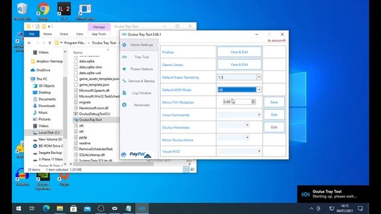Viewport: 381px width, 214px height.
Task: Select Seagate Backup drive in navigation pane
Action: point(50,153)
